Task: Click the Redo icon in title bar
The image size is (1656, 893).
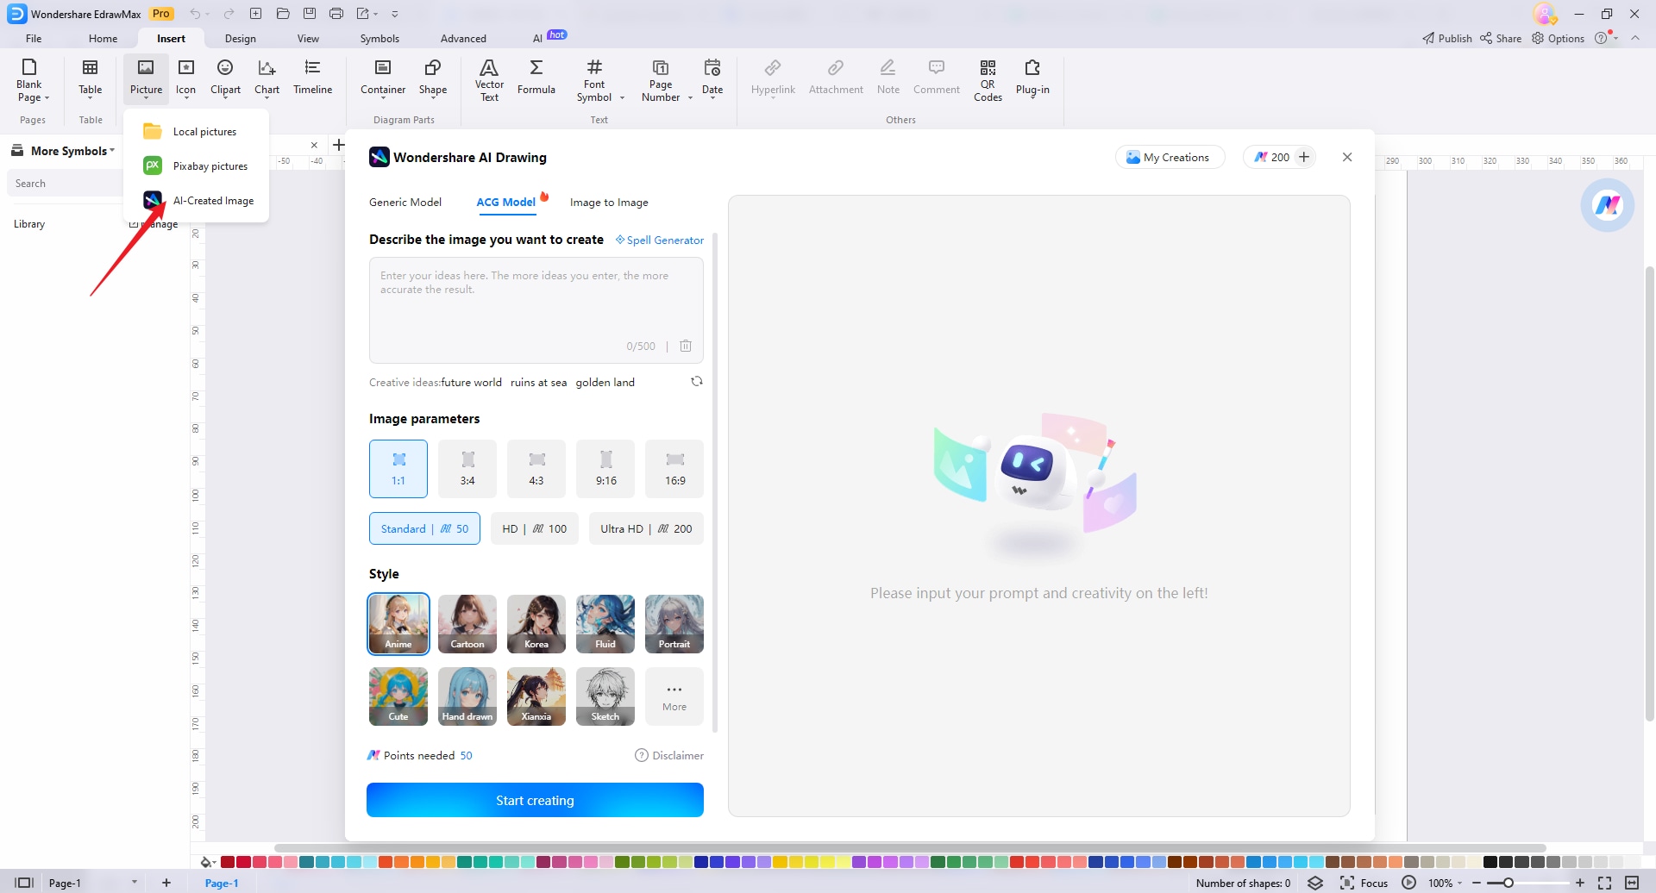Action: tap(229, 14)
